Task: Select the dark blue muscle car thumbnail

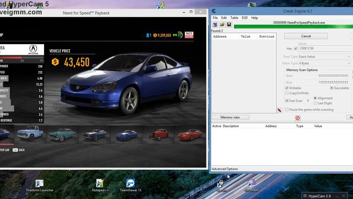Action: (94, 134)
